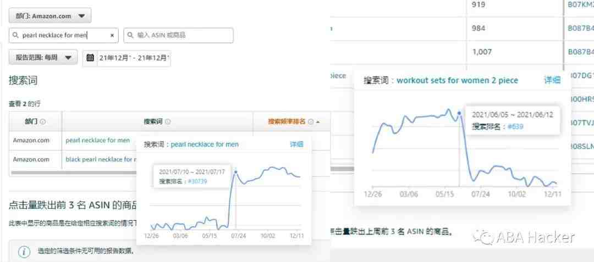The width and height of the screenshot is (594, 262).
Task: Click the table cell showing 919
Action: point(479,5)
